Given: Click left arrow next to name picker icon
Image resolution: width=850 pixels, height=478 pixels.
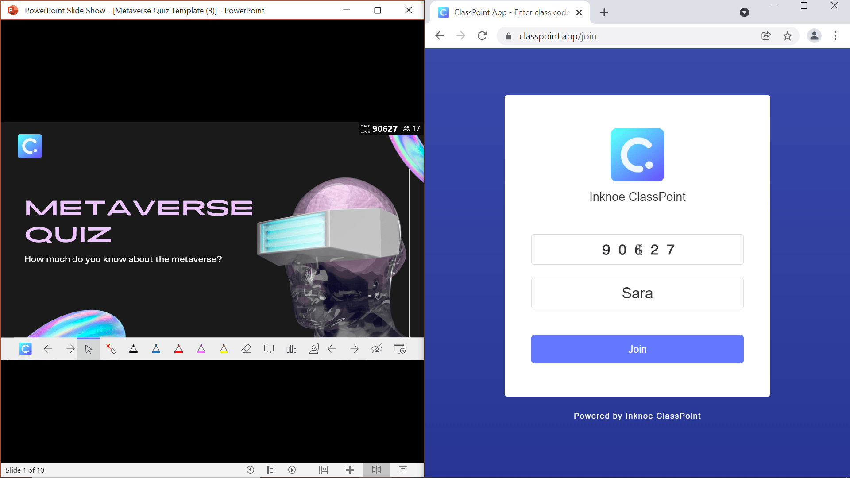Looking at the screenshot, I should [332, 349].
